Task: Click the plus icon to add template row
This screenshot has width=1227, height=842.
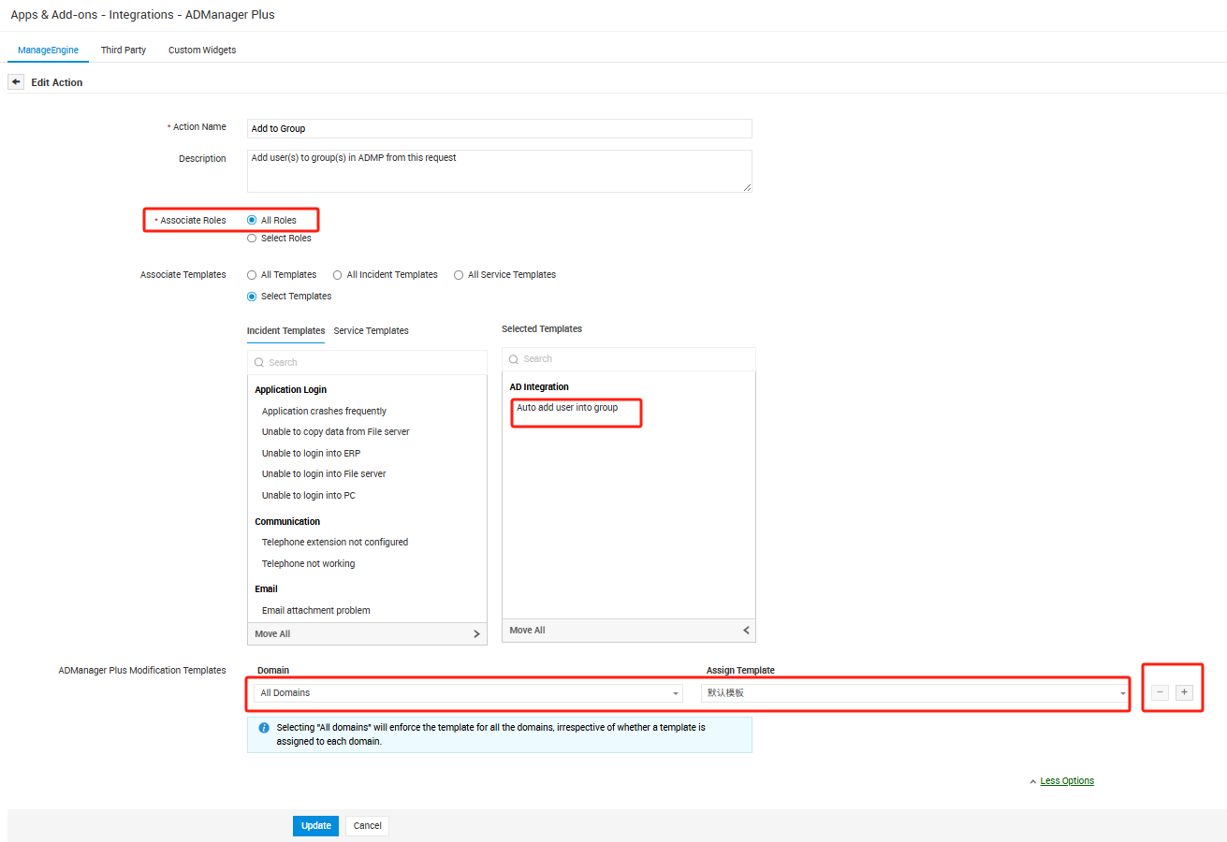Action: pos(1184,692)
